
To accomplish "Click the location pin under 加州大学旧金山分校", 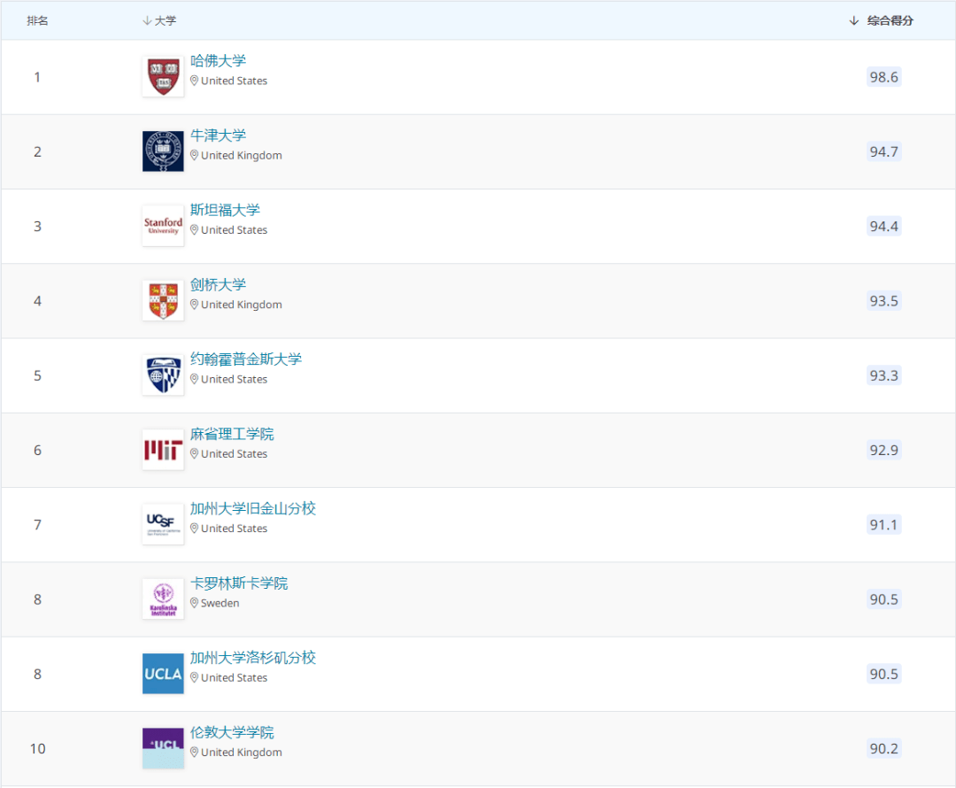I will [194, 529].
